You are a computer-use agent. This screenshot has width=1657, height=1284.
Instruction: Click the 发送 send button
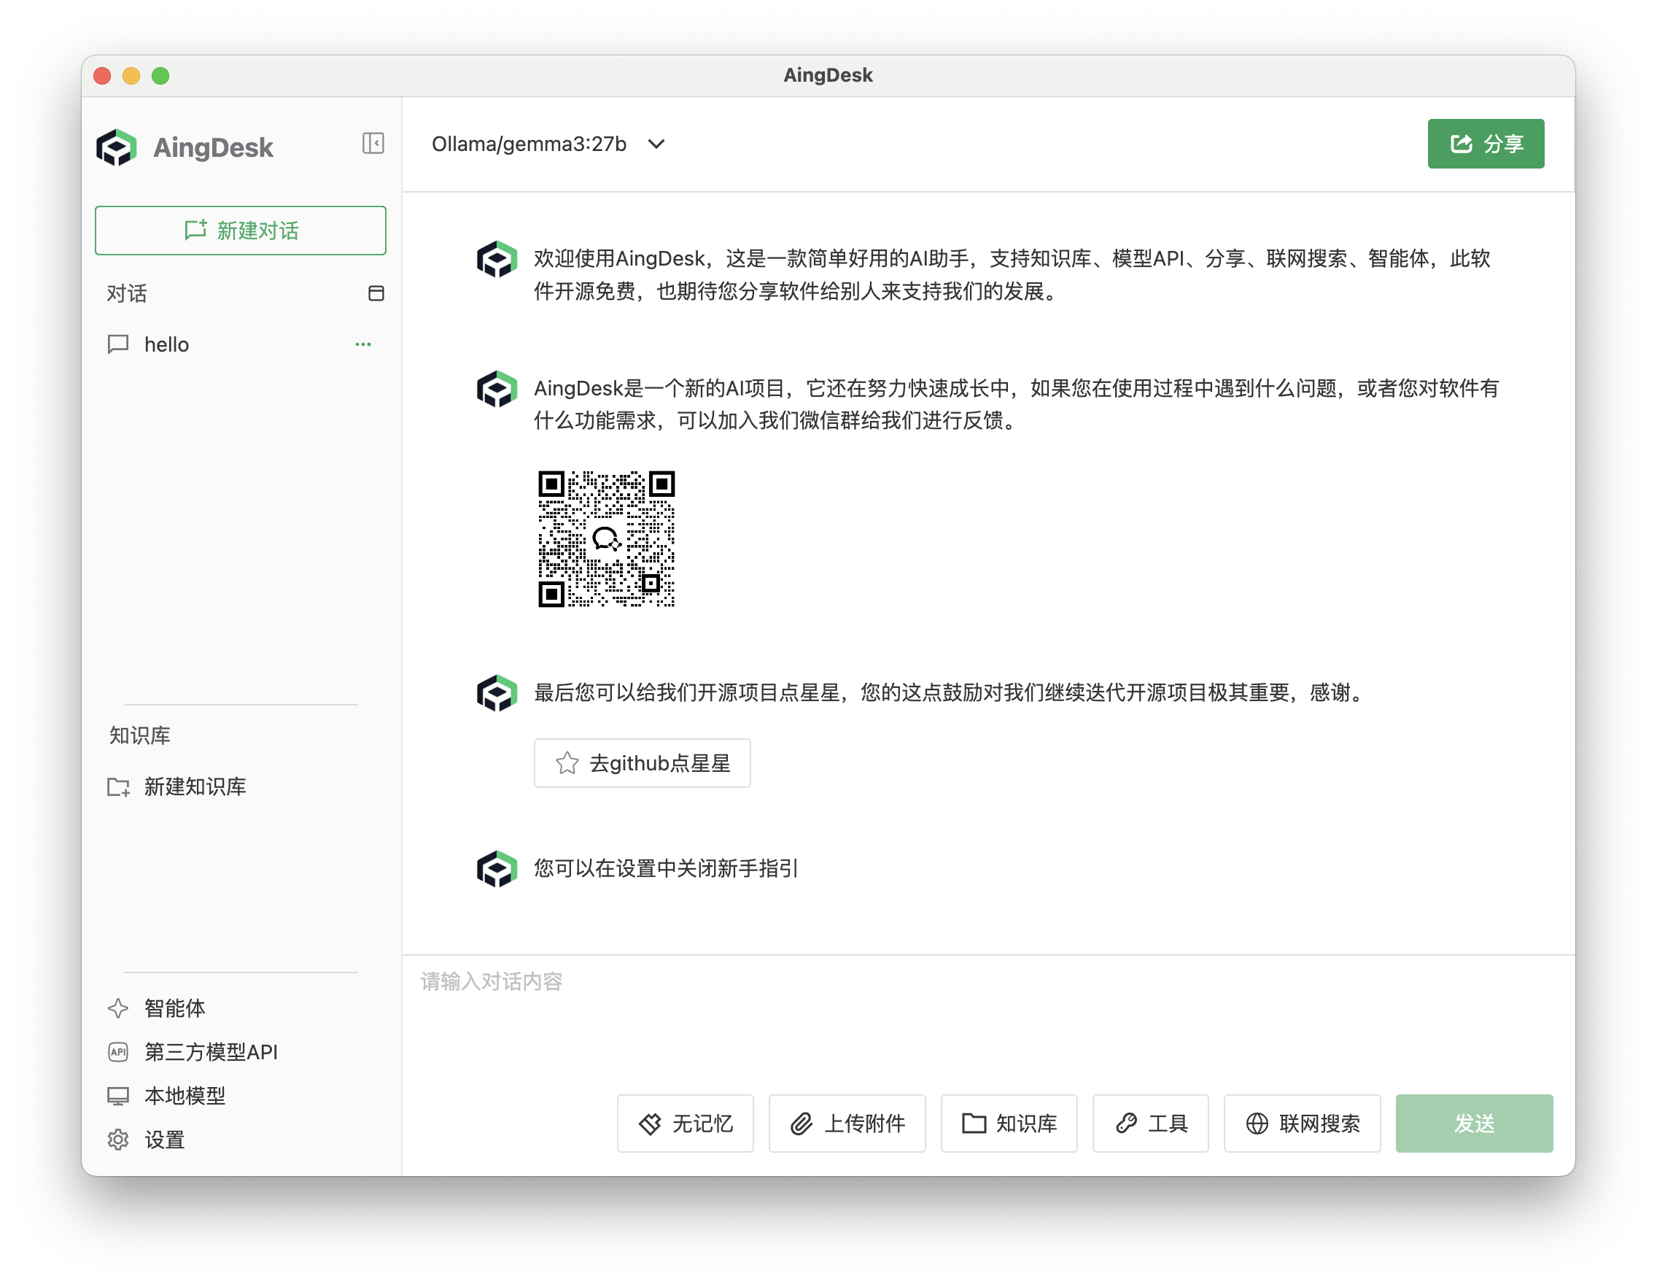(1473, 1123)
